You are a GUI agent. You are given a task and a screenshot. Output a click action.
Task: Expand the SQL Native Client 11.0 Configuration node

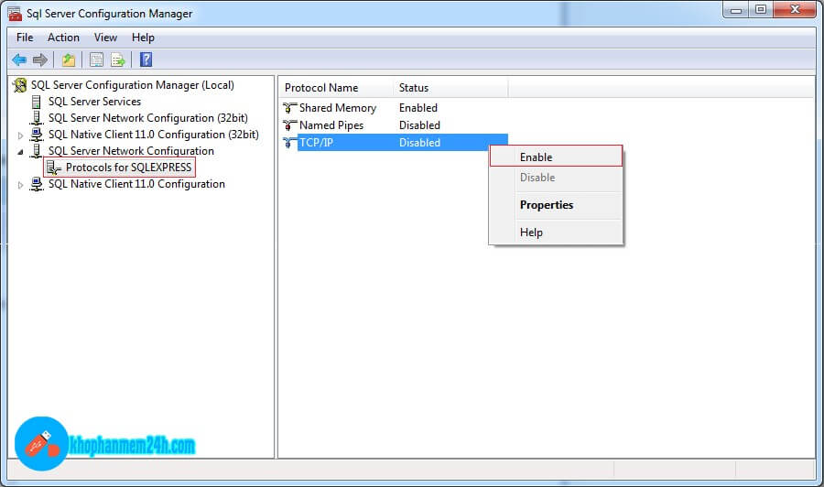click(x=21, y=184)
